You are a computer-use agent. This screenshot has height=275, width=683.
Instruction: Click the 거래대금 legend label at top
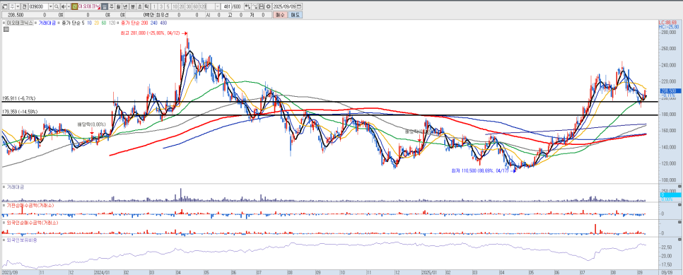(47, 23)
